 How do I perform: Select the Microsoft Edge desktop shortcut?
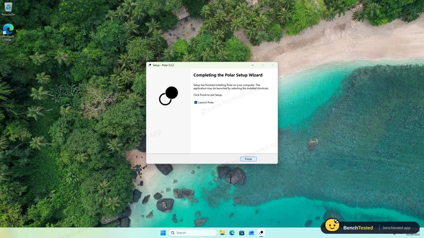coord(8,32)
